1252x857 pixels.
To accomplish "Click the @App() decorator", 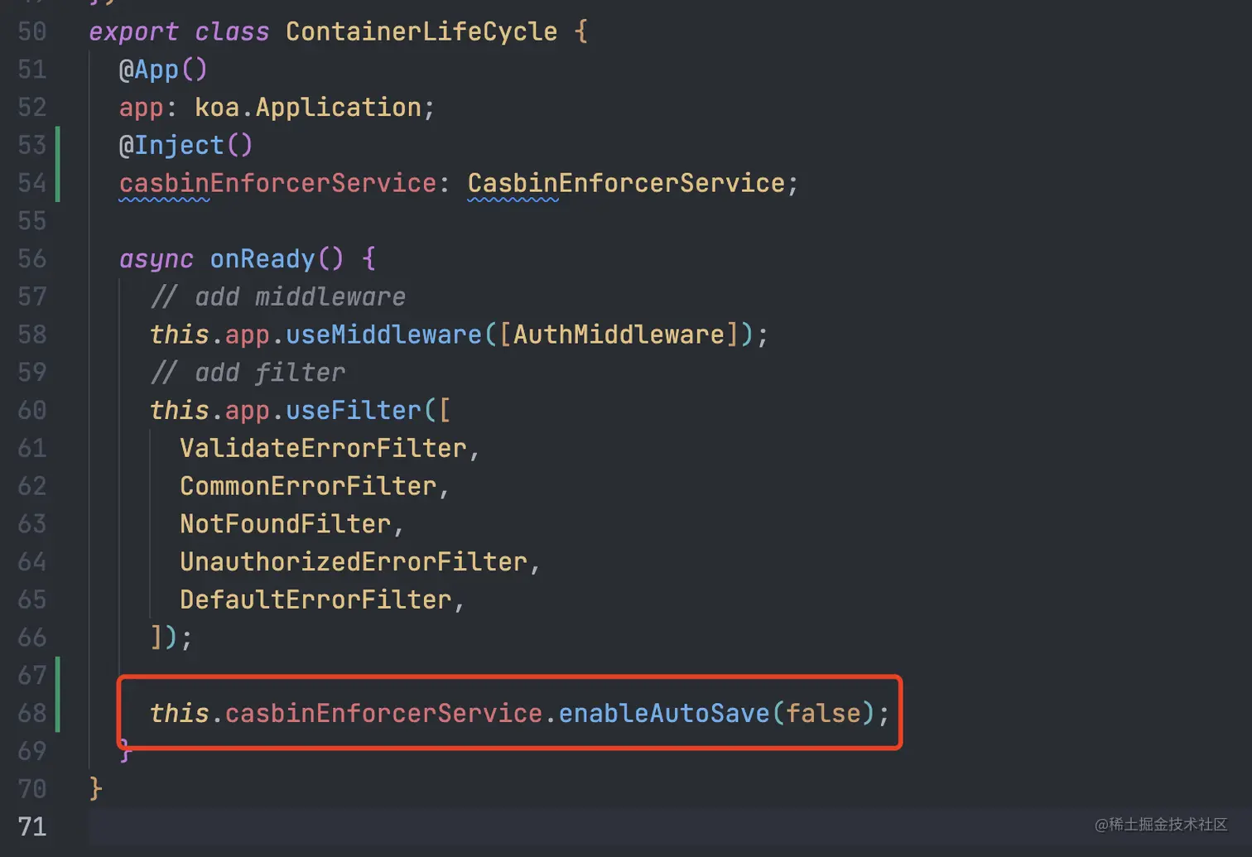I will (x=163, y=70).
